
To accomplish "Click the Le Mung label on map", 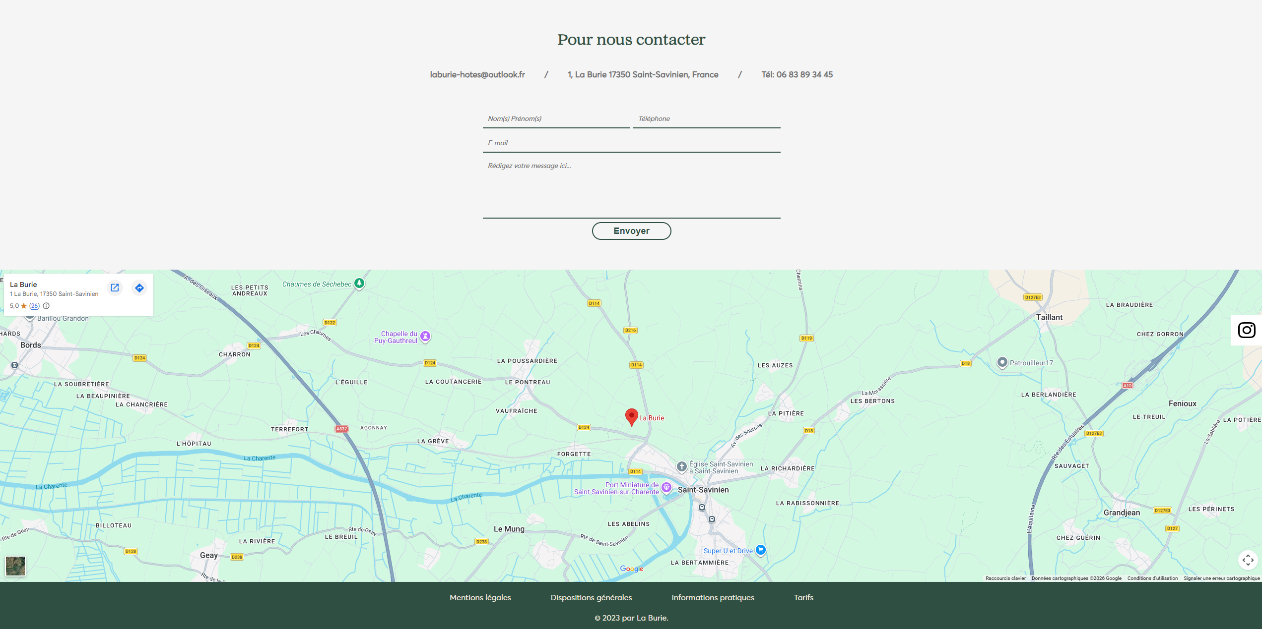I will [509, 529].
